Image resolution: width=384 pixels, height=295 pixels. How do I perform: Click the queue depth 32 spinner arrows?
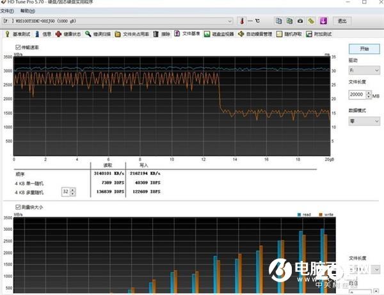72,192
